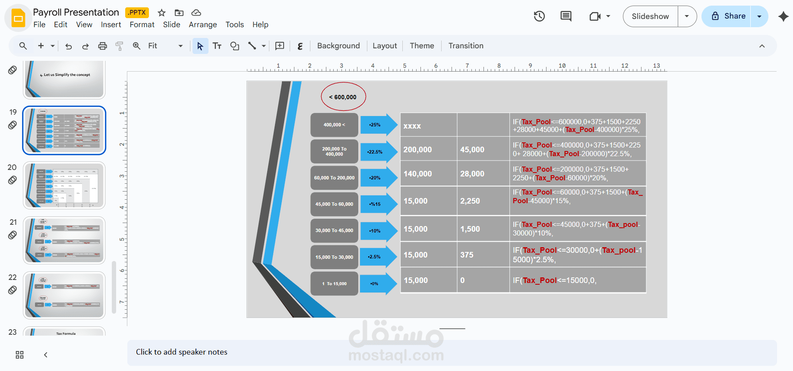This screenshot has height=371, width=793.
Task: Hide the menus with chevron
Action: (x=762, y=46)
